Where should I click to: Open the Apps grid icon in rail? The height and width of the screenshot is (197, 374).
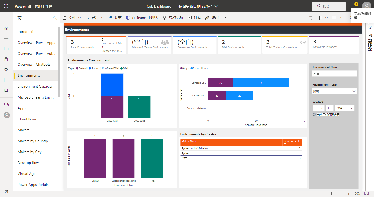(6, 80)
